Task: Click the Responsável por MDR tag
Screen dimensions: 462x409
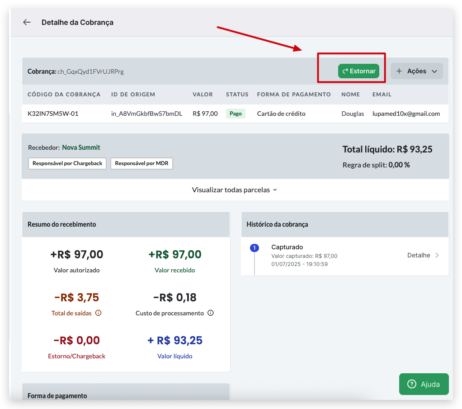Action: point(142,163)
